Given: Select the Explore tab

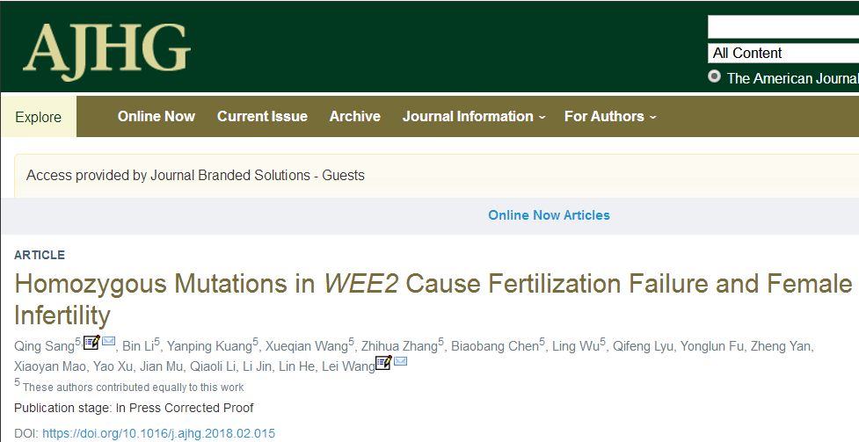Looking at the screenshot, I should (39, 117).
